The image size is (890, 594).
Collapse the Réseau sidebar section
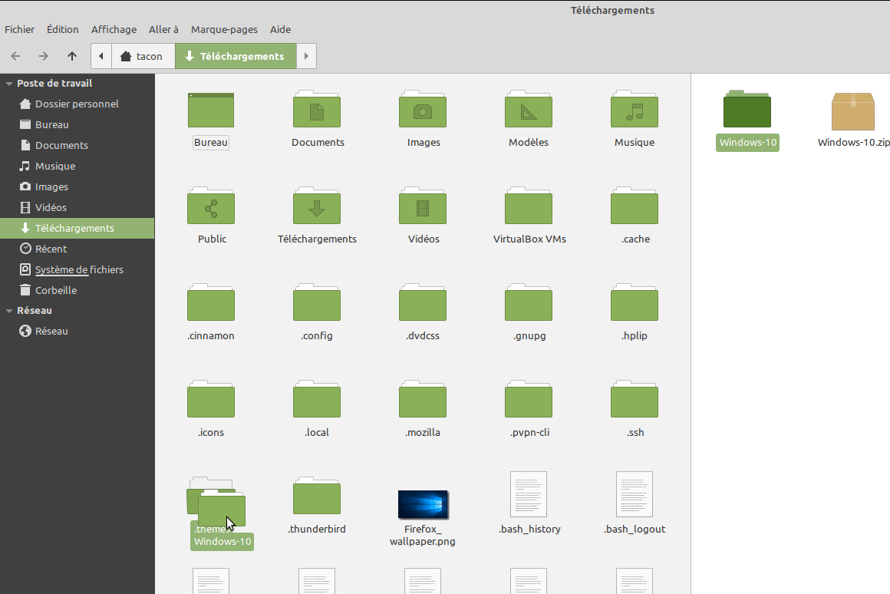point(9,311)
